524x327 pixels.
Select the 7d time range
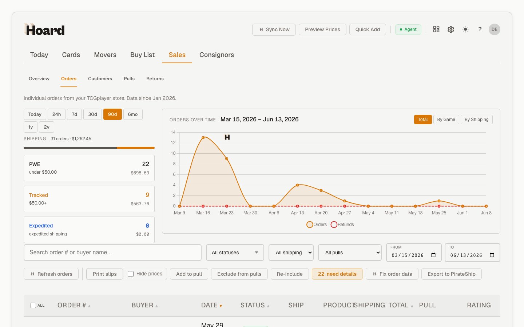coord(74,114)
